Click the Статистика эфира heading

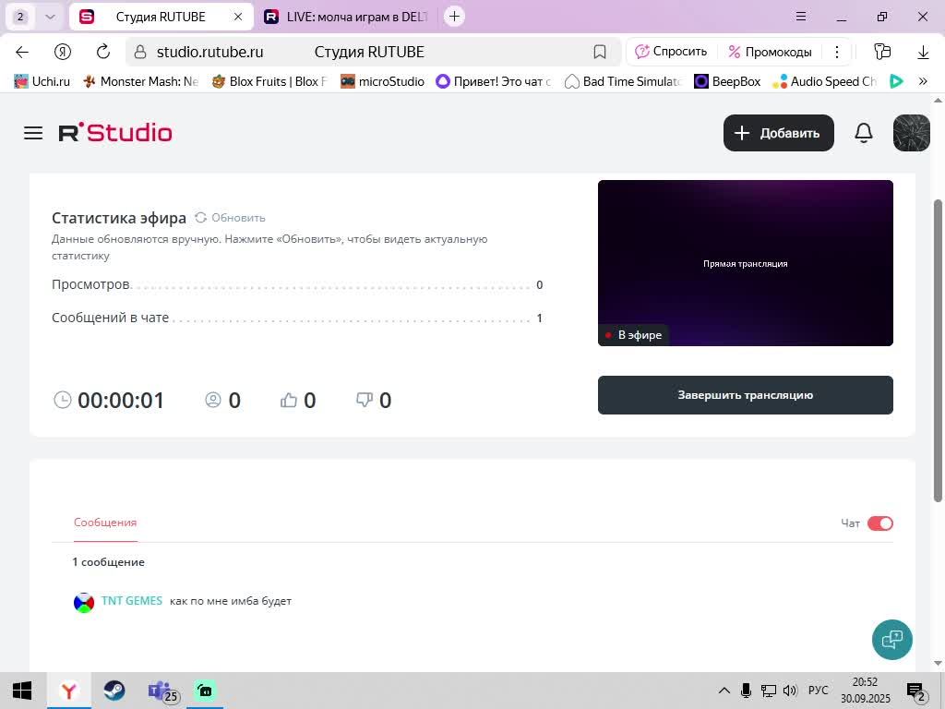point(119,218)
